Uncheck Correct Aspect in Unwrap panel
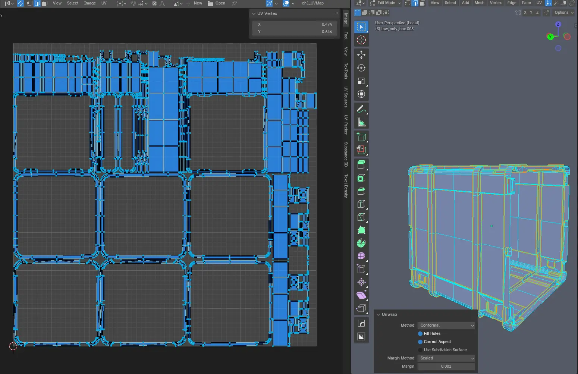 tap(420, 342)
